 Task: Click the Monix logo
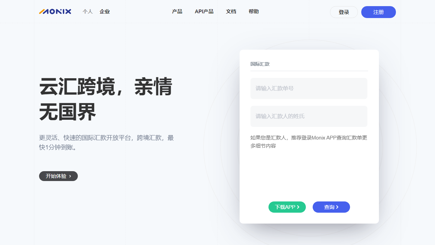point(55,11)
